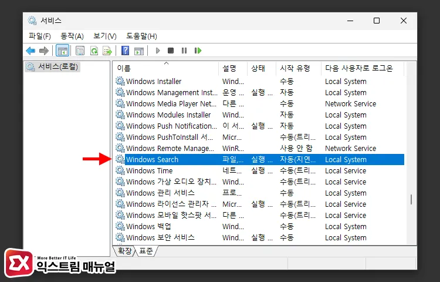This screenshot has height=282, width=440.
Task: Click the forward arrow toolbar icon
Action: (x=44, y=51)
